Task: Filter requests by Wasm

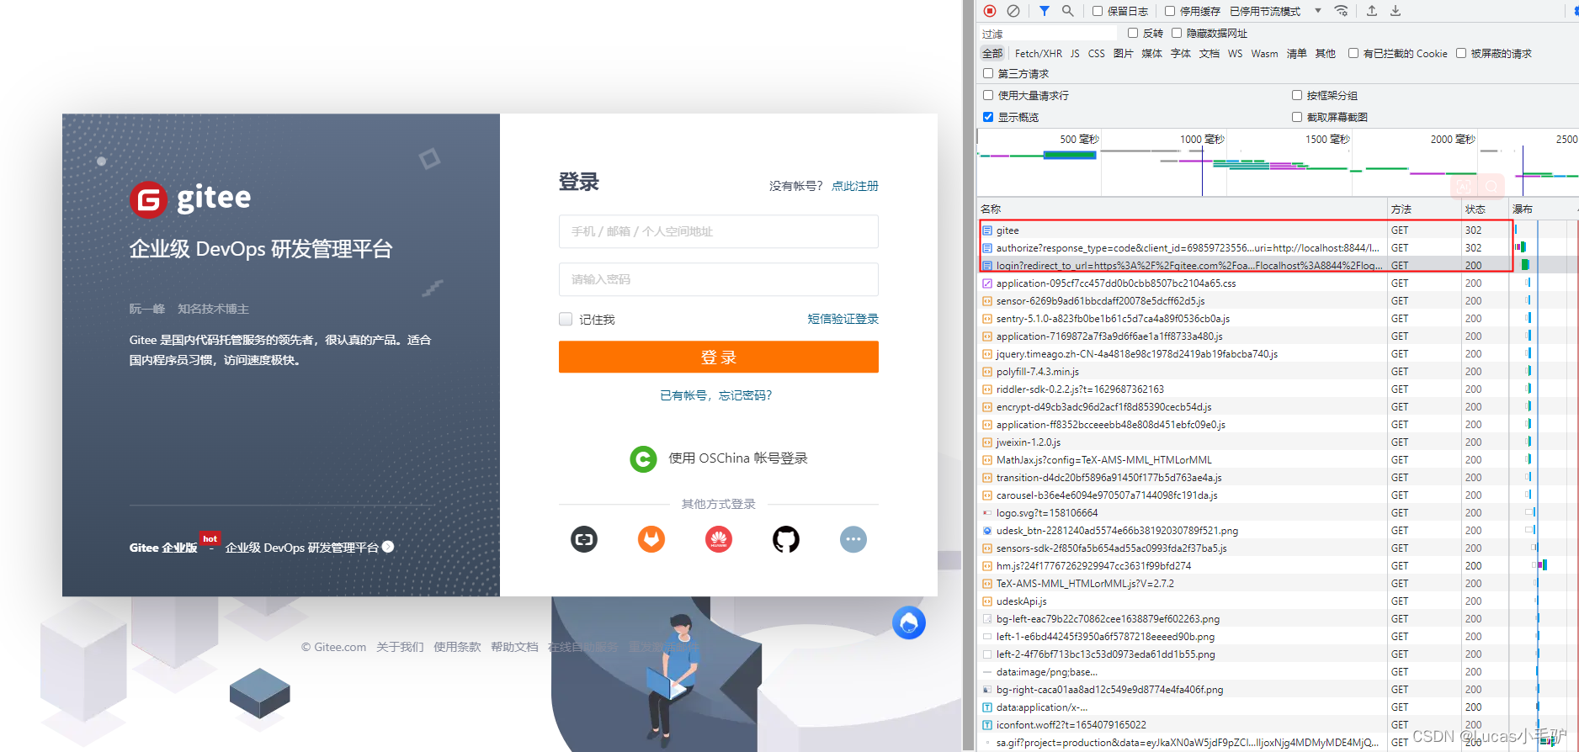Action: (1264, 53)
